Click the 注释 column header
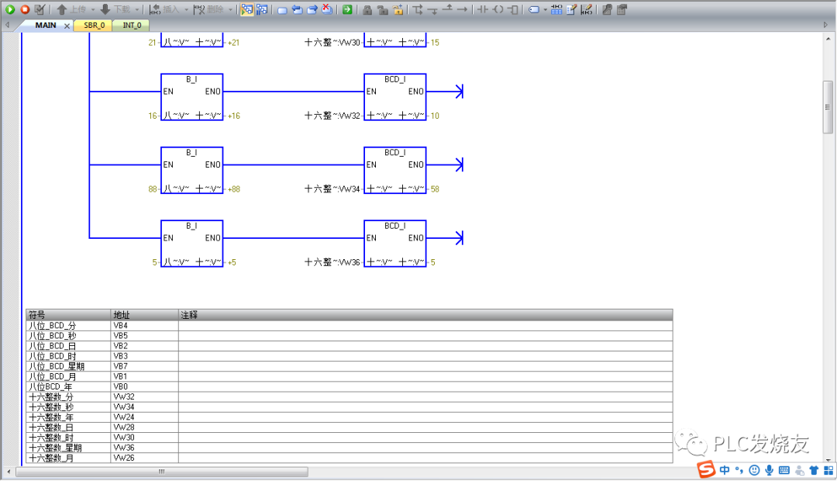 [x=425, y=315]
